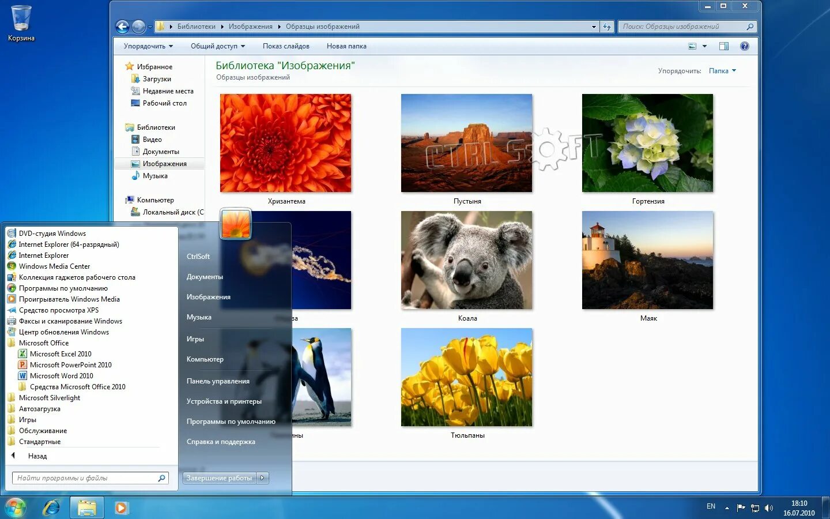The width and height of the screenshot is (830, 519).
Task: Select Локальный диск (C in navigation pane
Action: coord(167,212)
